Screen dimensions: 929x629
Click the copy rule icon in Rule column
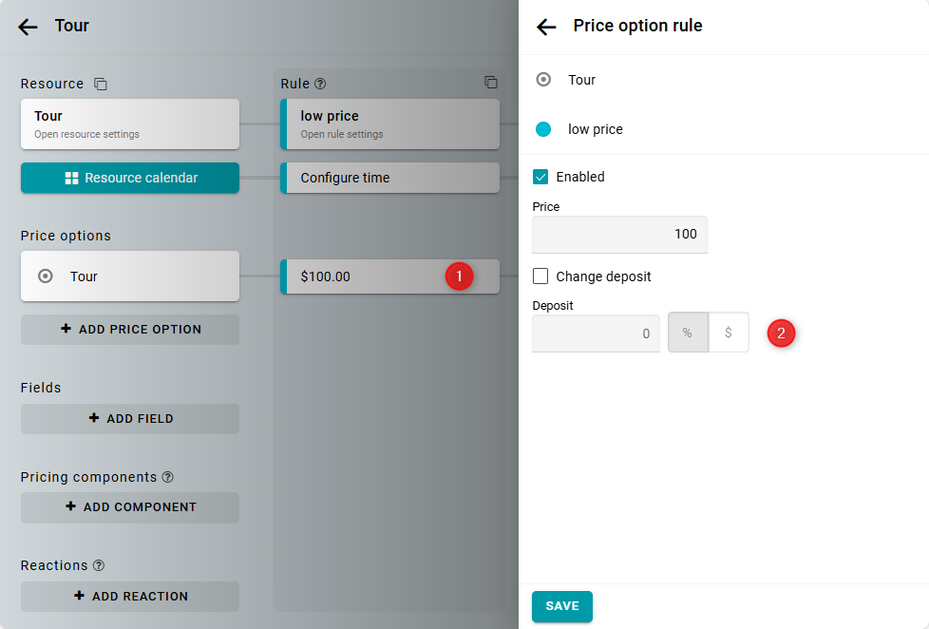[x=490, y=83]
